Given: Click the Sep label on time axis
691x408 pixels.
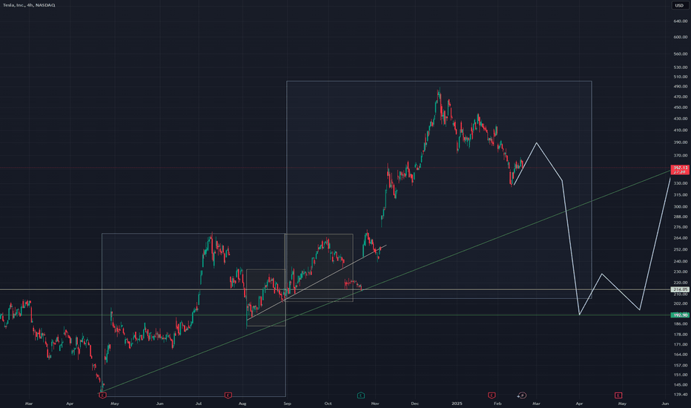Looking at the screenshot, I should coord(288,403).
